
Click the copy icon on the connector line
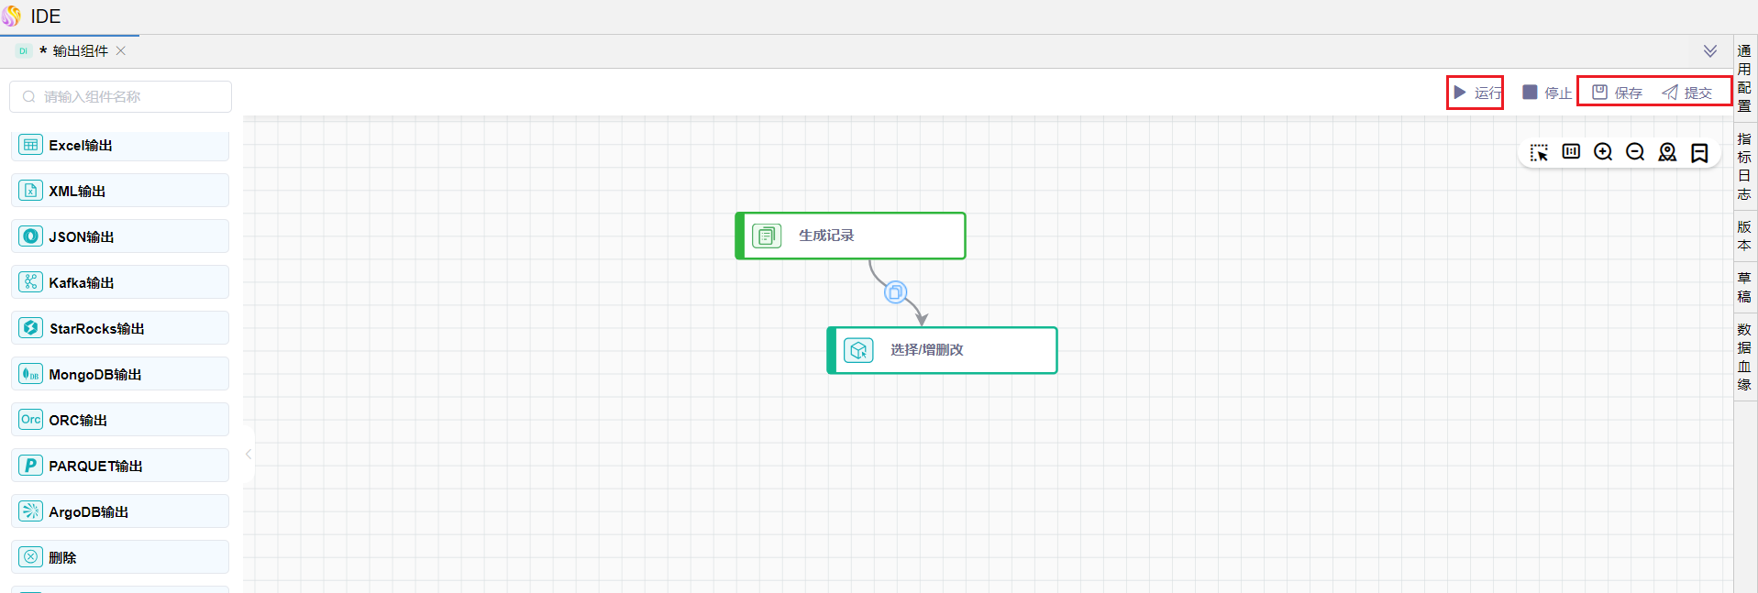(895, 292)
